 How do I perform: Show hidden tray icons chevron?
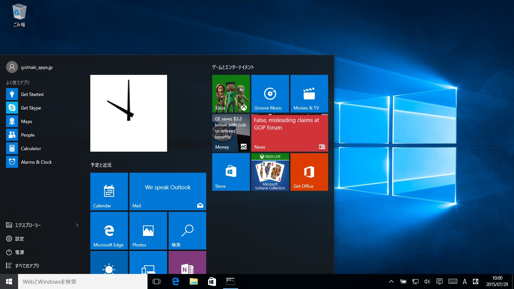point(391,281)
